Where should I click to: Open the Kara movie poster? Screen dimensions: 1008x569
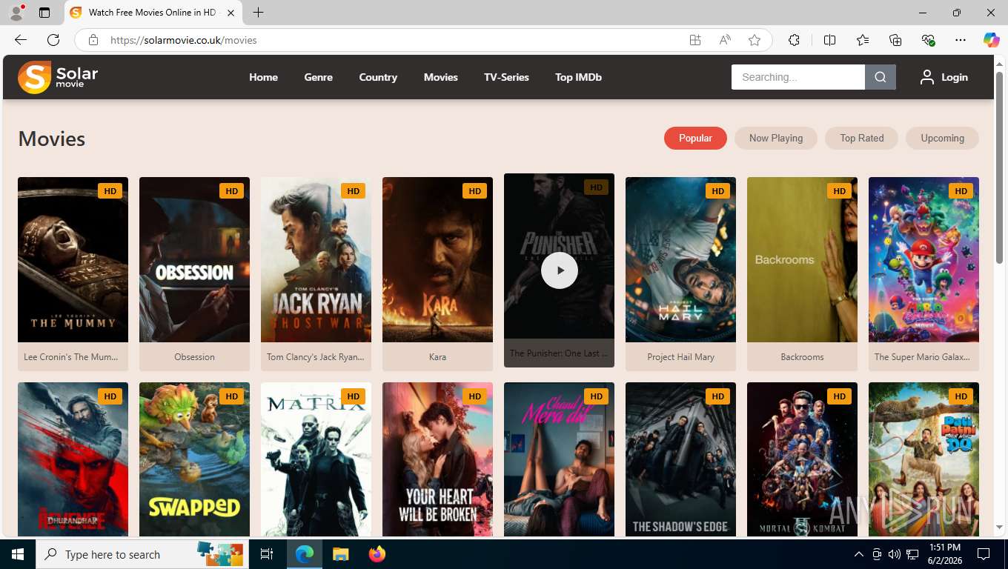pyautogui.click(x=437, y=259)
